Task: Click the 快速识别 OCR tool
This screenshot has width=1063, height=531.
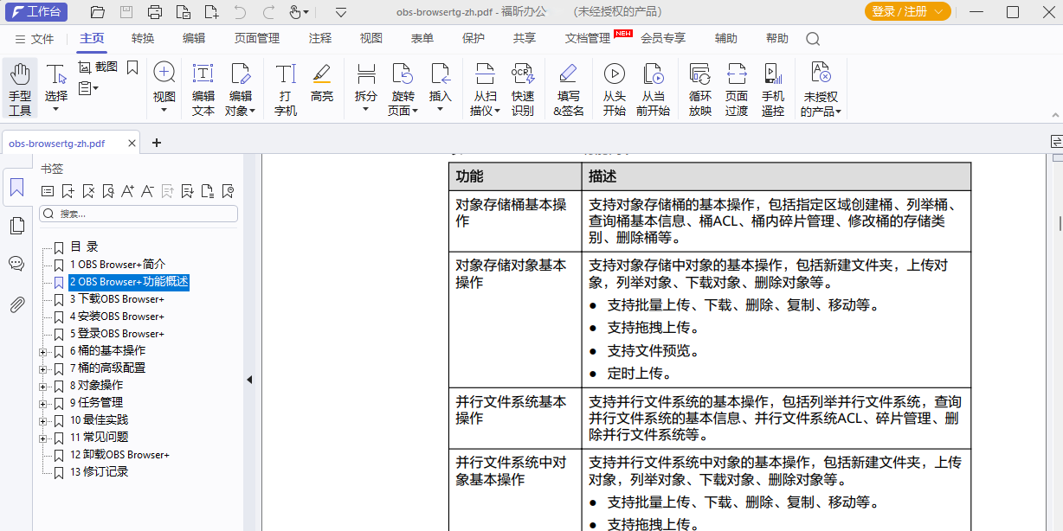Action: 523,89
